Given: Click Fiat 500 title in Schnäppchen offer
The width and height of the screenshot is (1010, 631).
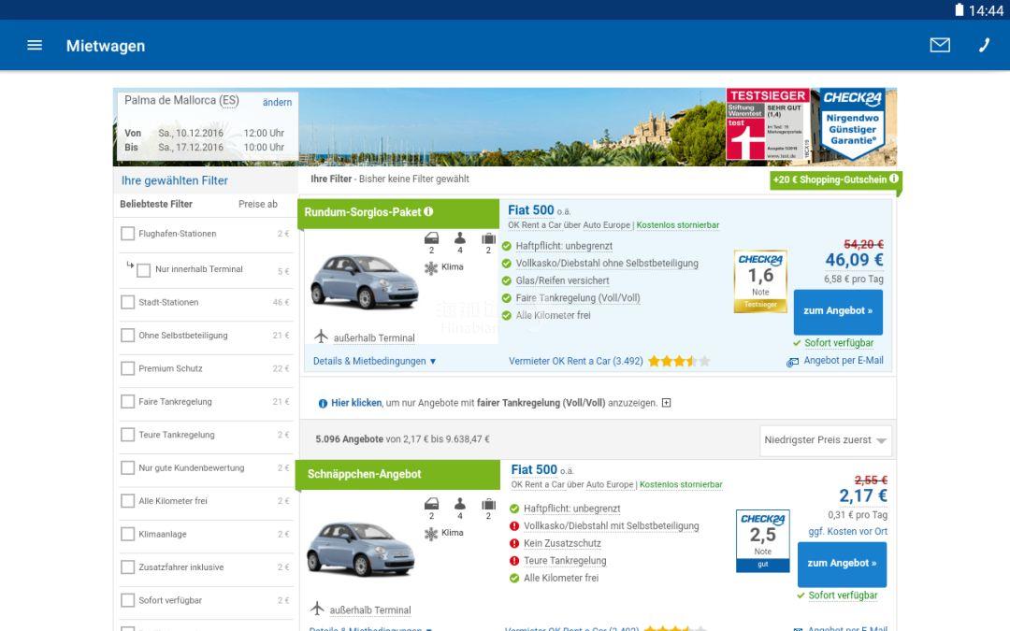Looking at the screenshot, I should (x=534, y=470).
